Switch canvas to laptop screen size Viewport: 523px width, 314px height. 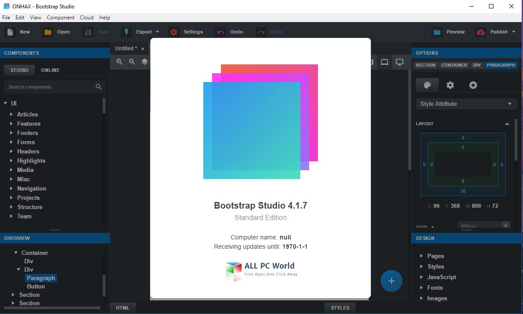click(385, 62)
